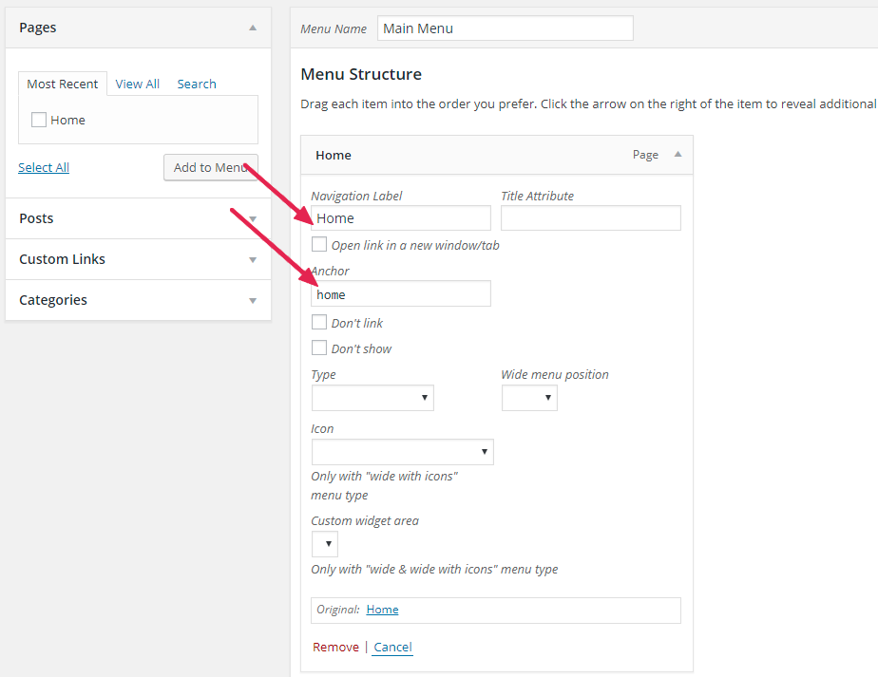Collapse the Home menu item arrow

[x=678, y=155]
